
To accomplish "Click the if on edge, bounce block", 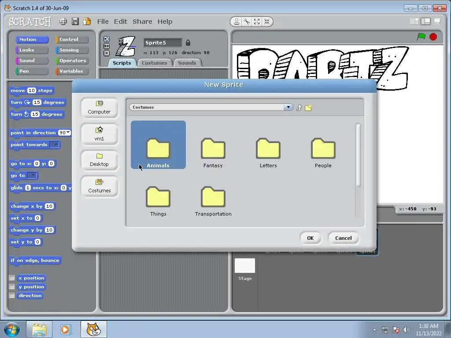I will 35,261.
